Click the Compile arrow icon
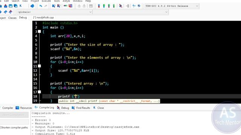The height and width of the screenshot is (135, 241). click(99, 6)
